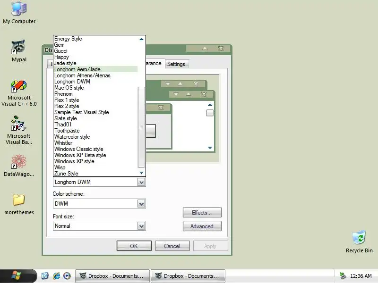Click the Show Desktop quick launch icon
This screenshot has height=283, width=378.
tap(45, 276)
